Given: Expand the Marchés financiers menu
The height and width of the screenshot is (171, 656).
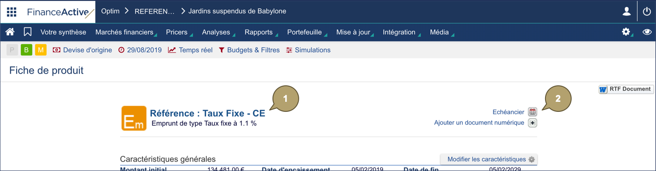Looking at the screenshot, I should pos(126,32).
